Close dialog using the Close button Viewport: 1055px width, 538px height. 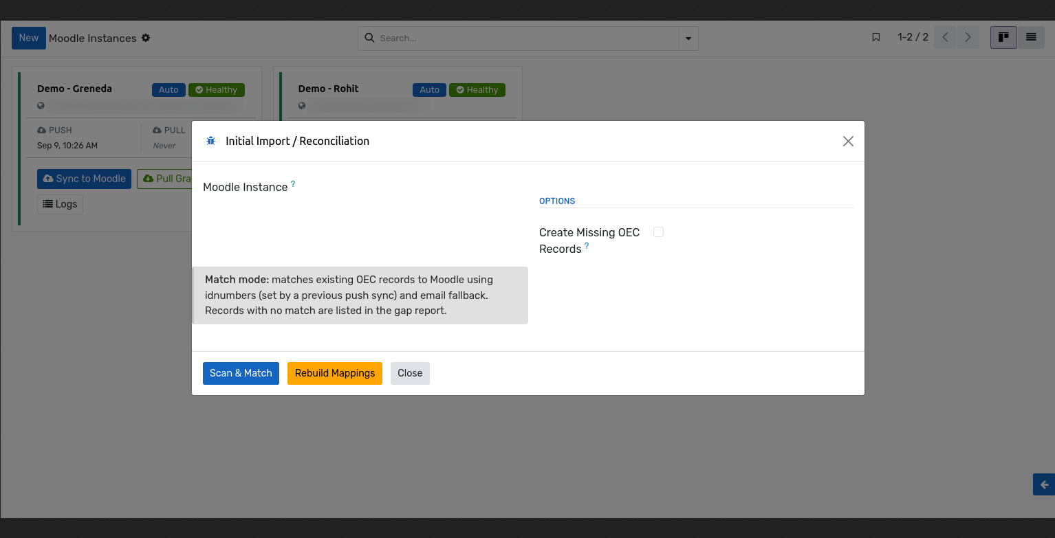pyautogui.click(x=410, y=373)
